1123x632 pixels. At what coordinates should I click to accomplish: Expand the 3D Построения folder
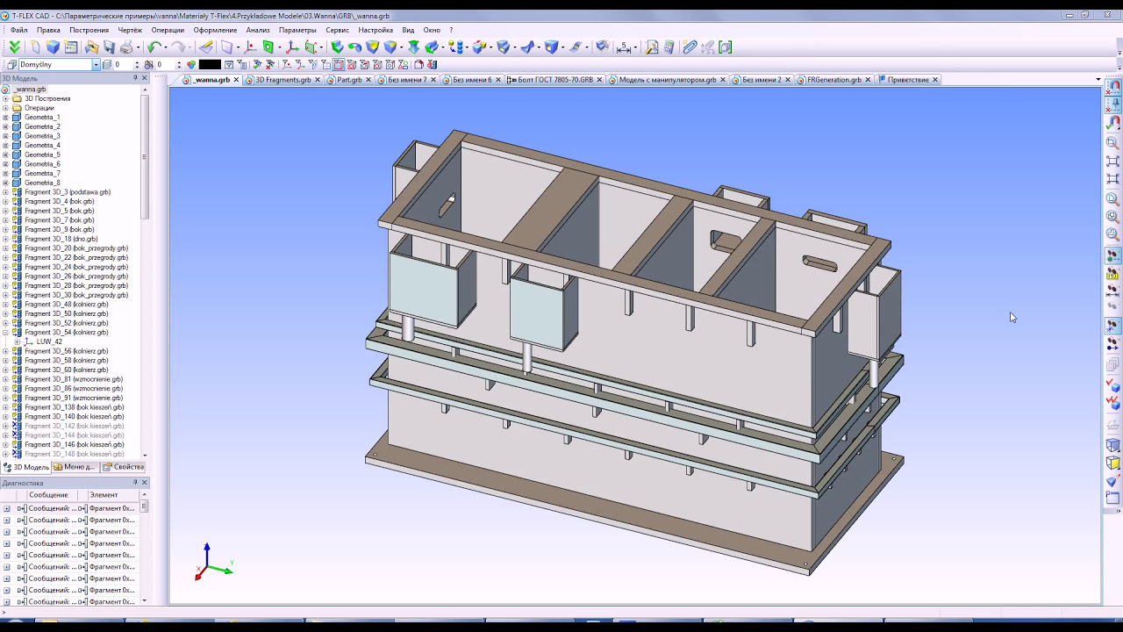coord(5,98)
